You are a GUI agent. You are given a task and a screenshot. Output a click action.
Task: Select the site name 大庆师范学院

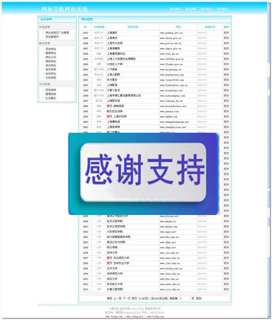tap(115, 232)
